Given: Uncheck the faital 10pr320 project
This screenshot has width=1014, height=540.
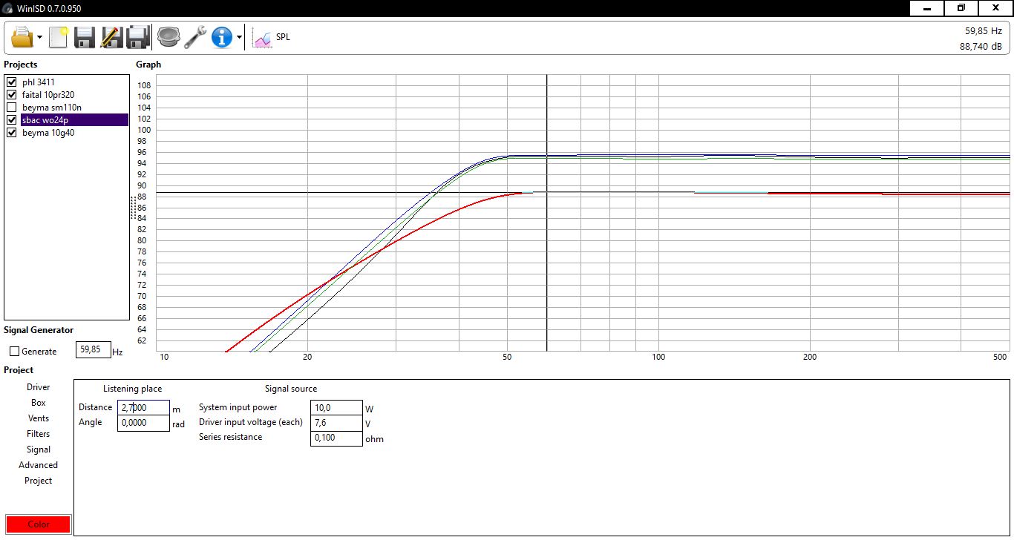Looking at the screenshot, I should pyautogui.click(x=11, y=95).
